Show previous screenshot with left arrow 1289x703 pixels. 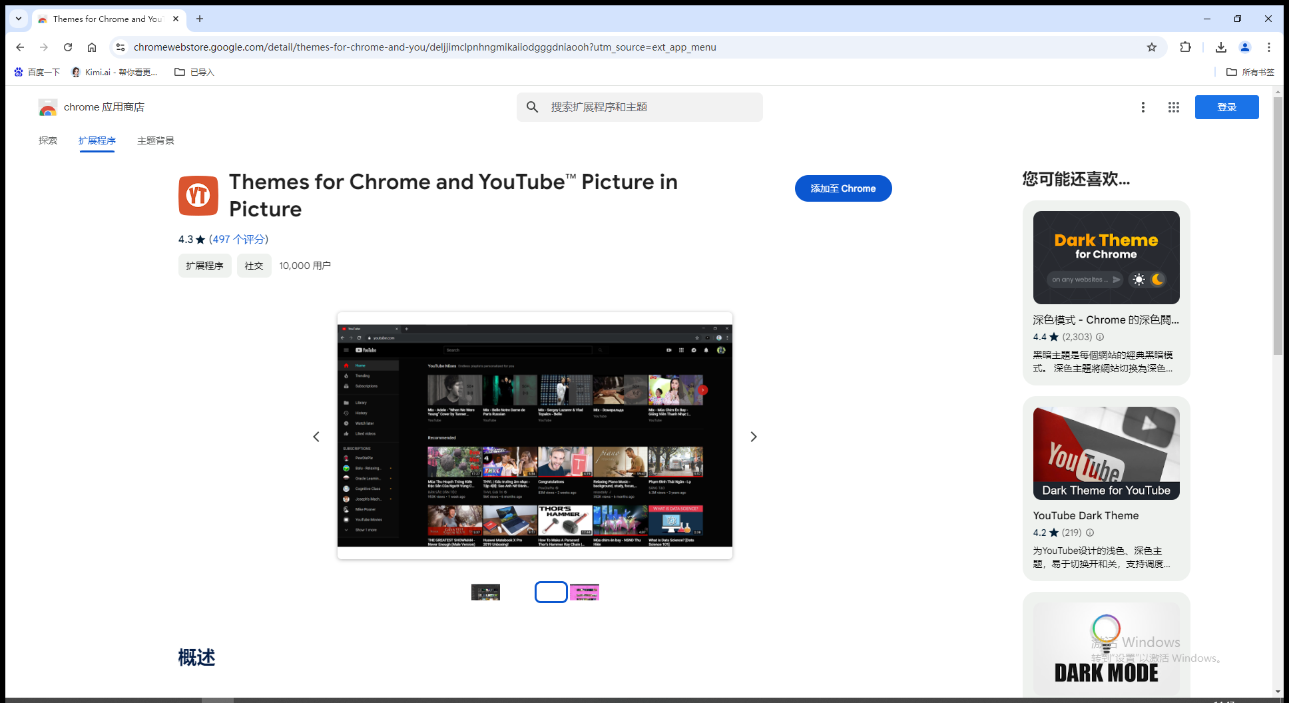[316, 437]
